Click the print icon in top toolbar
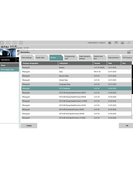The height and width of the screenshot is (169, 133). (x=122, y=43)
